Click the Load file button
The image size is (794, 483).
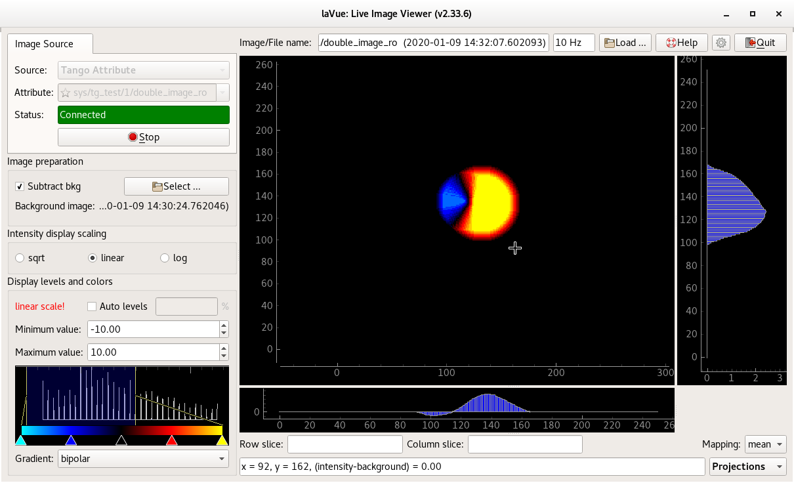point(625,43)
